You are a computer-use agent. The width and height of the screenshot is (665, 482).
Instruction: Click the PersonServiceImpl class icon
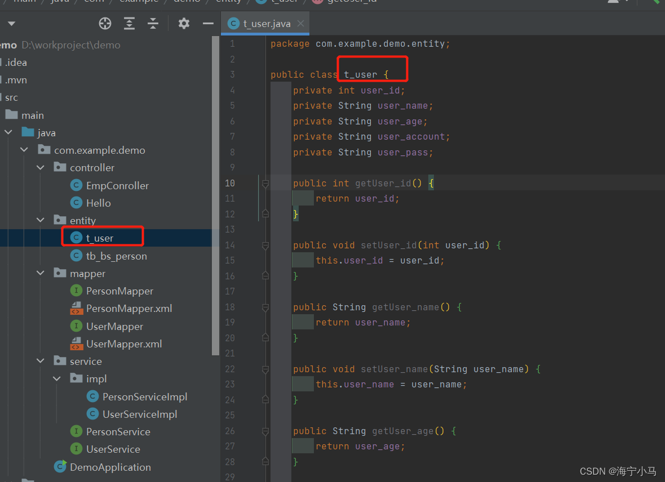[92, 396]
